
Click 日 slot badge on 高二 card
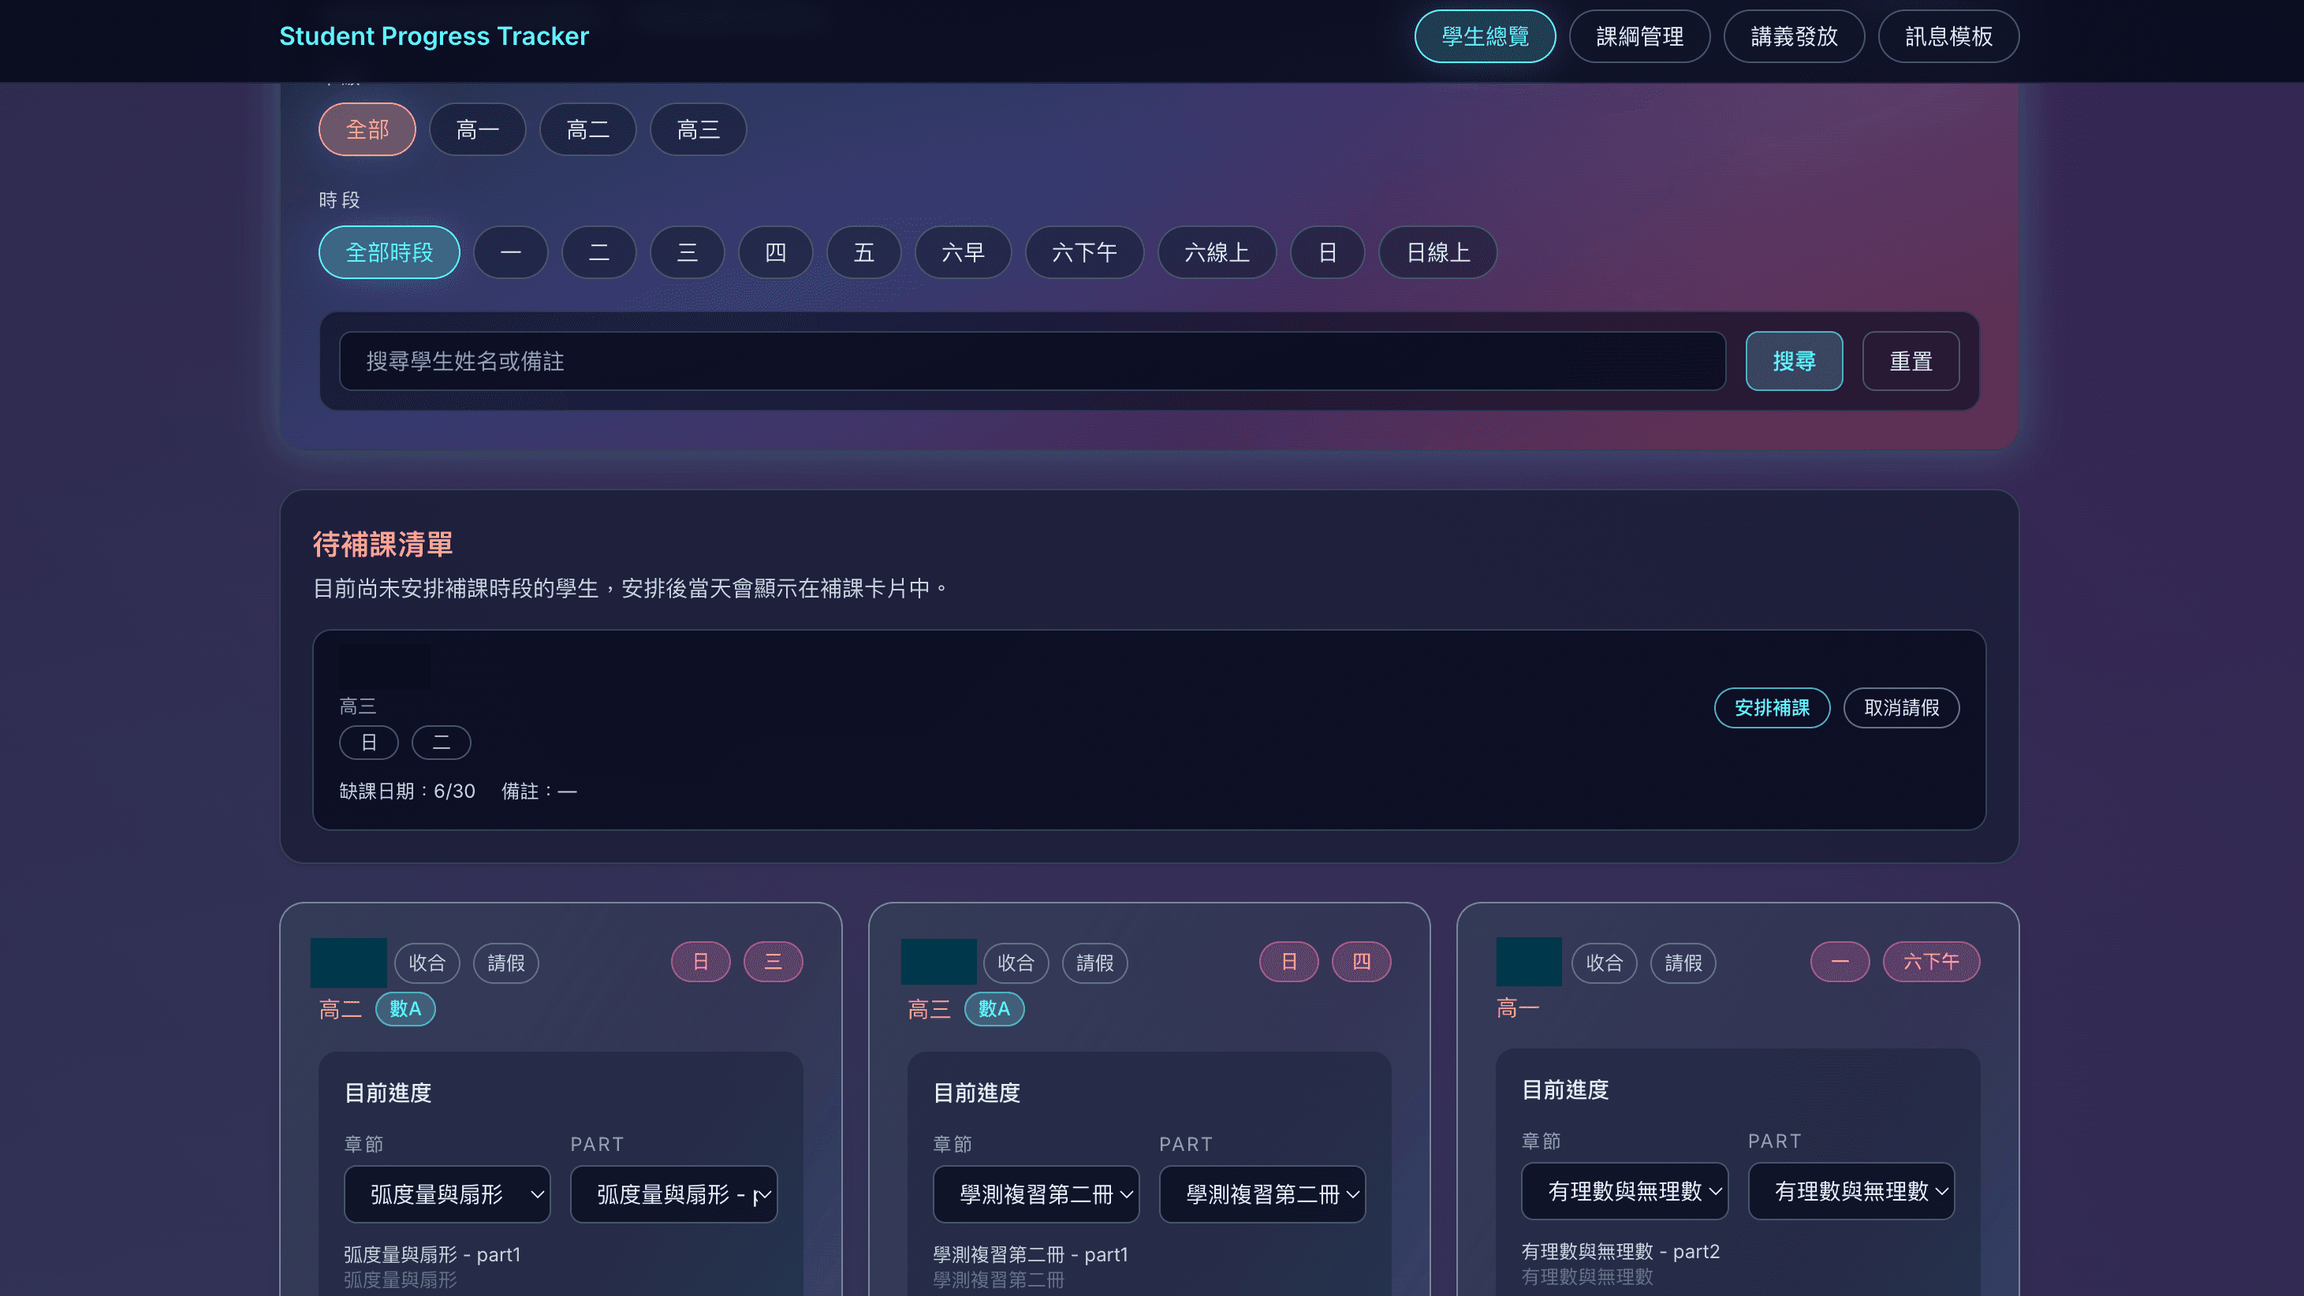tap(701, 963)
